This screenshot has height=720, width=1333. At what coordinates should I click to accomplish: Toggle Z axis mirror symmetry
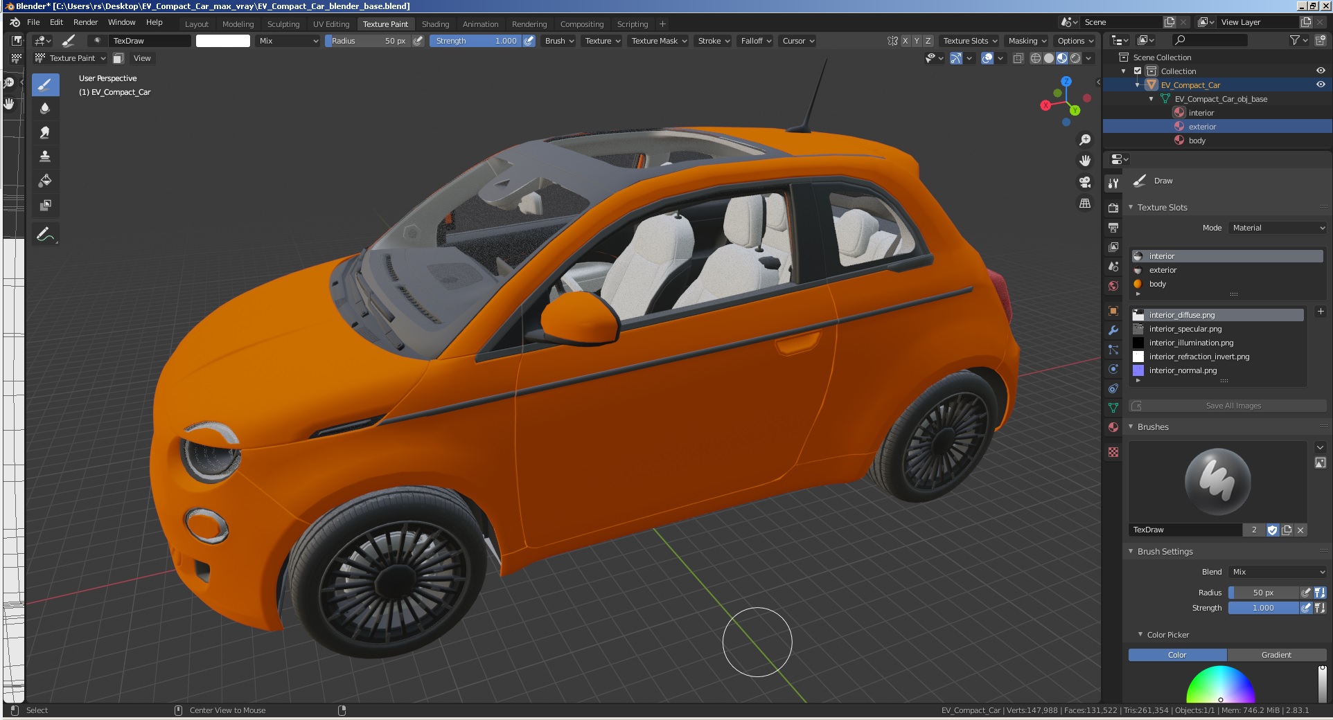[x=928, y=41]
